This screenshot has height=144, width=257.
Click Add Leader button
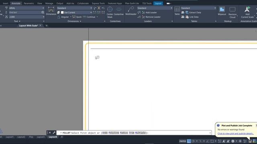pyautogui.click(x=149, y=12)
